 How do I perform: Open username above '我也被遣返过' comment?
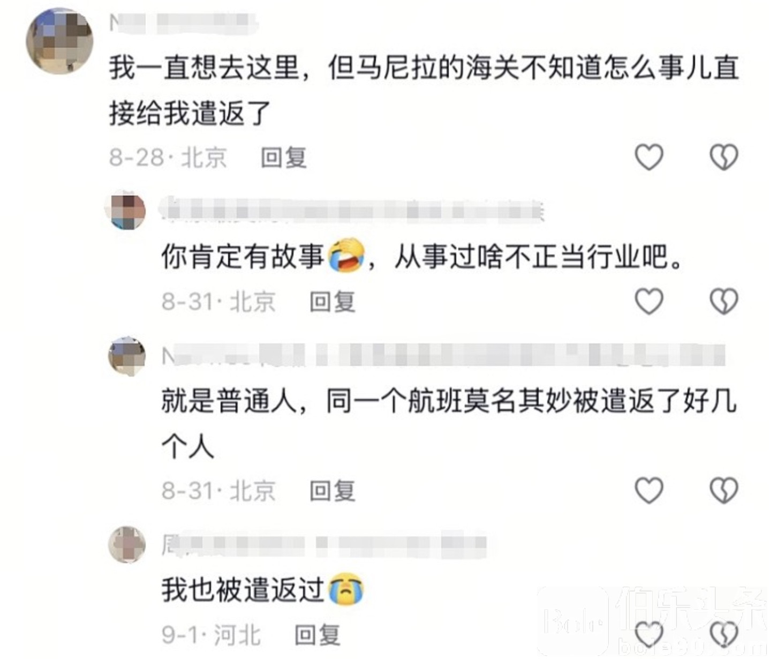pos(324,544)
